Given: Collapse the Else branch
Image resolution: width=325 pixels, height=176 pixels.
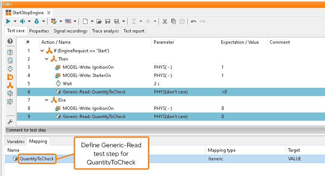Looking at the screenshot, I should (47, 100).
